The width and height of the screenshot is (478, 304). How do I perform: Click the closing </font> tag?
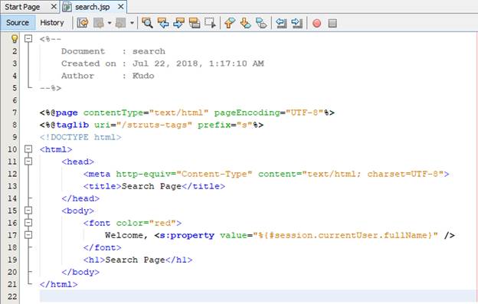tap(102, 247)
